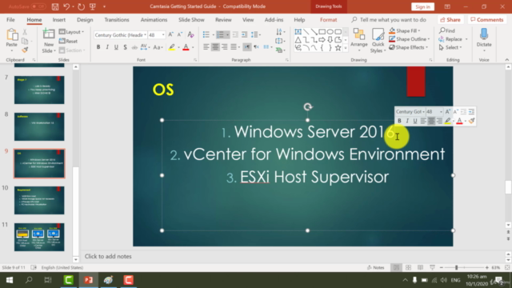Toggle Italic in ribbon Font group
The height and width of the screenshot is (288, 512).
coord(107,47)
